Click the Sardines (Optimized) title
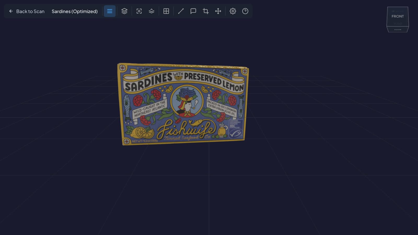This screenshot has height=235, width=418. (75, 11)
